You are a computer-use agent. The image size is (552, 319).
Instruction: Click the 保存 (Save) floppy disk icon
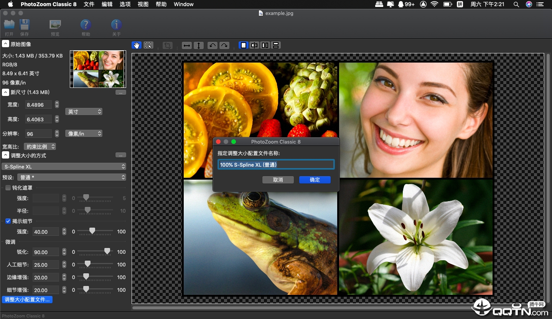pos(25,25)
